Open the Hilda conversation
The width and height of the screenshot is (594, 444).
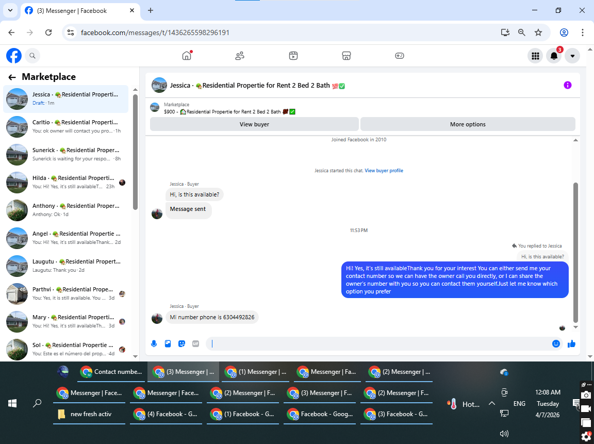(x=66, y=182)
